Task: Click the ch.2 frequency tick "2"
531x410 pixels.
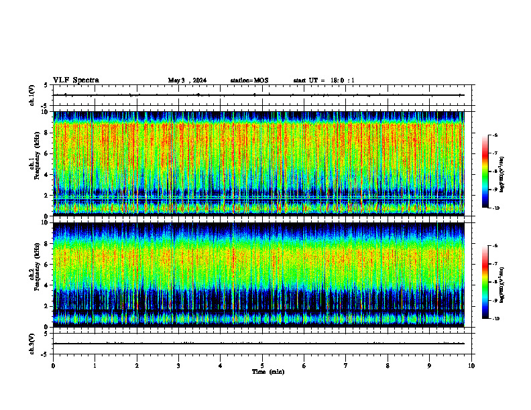Action: click(x=46, y=306)
